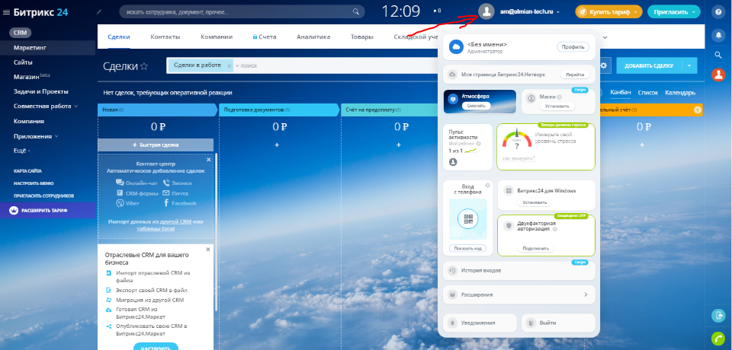Switch view to Календарь
The height and width of the screenshot is (350, 732).
pyautogui.click(x=680, y=93)
